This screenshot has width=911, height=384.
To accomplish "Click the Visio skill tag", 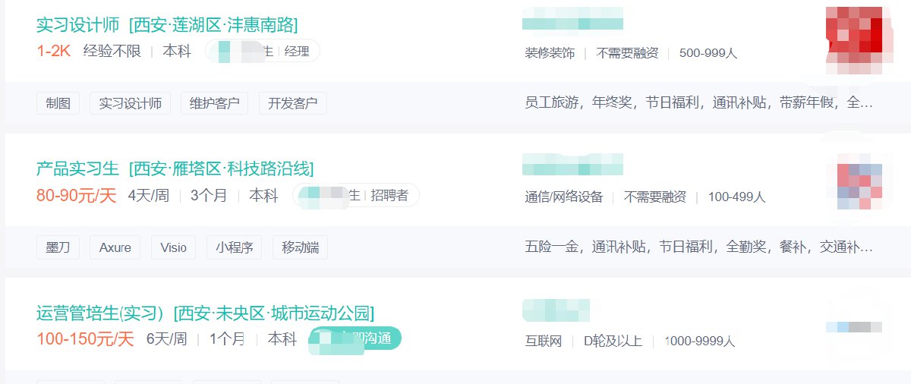I will pos(173,247).
